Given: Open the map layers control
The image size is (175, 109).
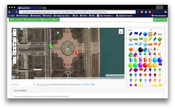Looking at the screenshot, I should tap(121, 32).
